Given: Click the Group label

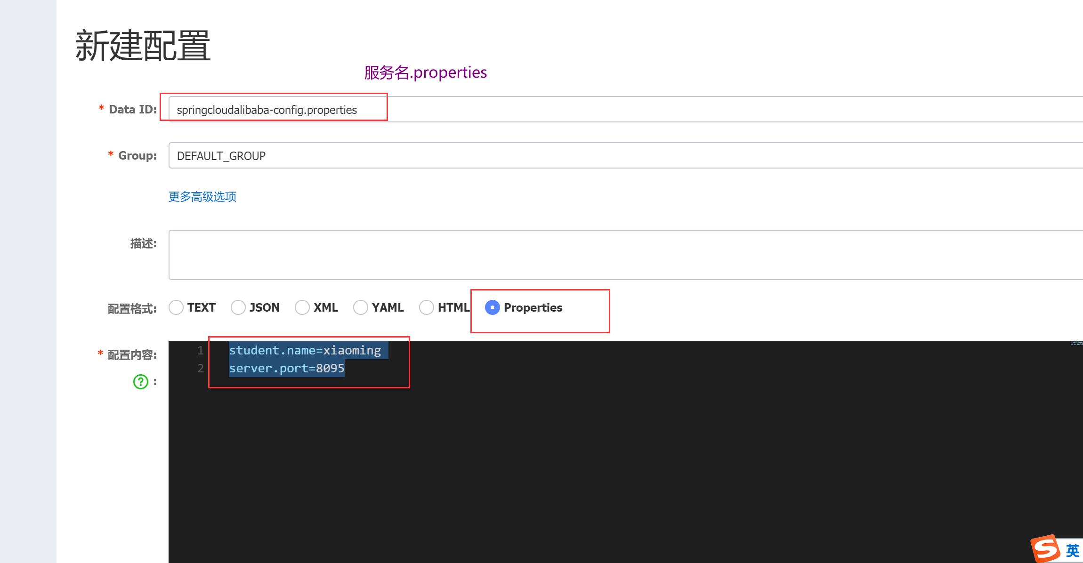Looking at the screenshot, I should click(x=137, y=155).
